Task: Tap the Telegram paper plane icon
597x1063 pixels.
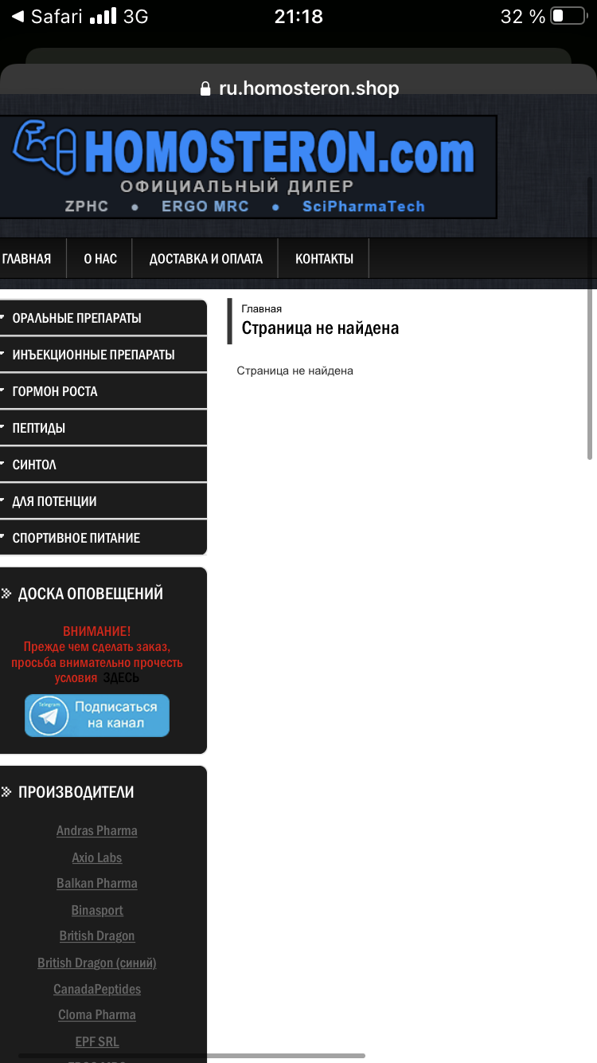Action: pos(49,716)
